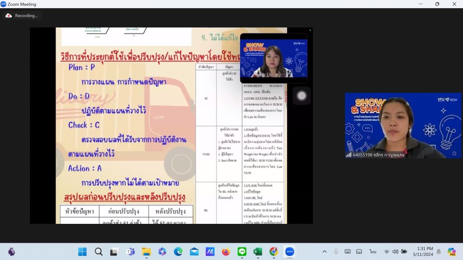This screenshot has height=260, width=463.
Task: Minimize the Zoom Meeting window
Action: (420, 4)
